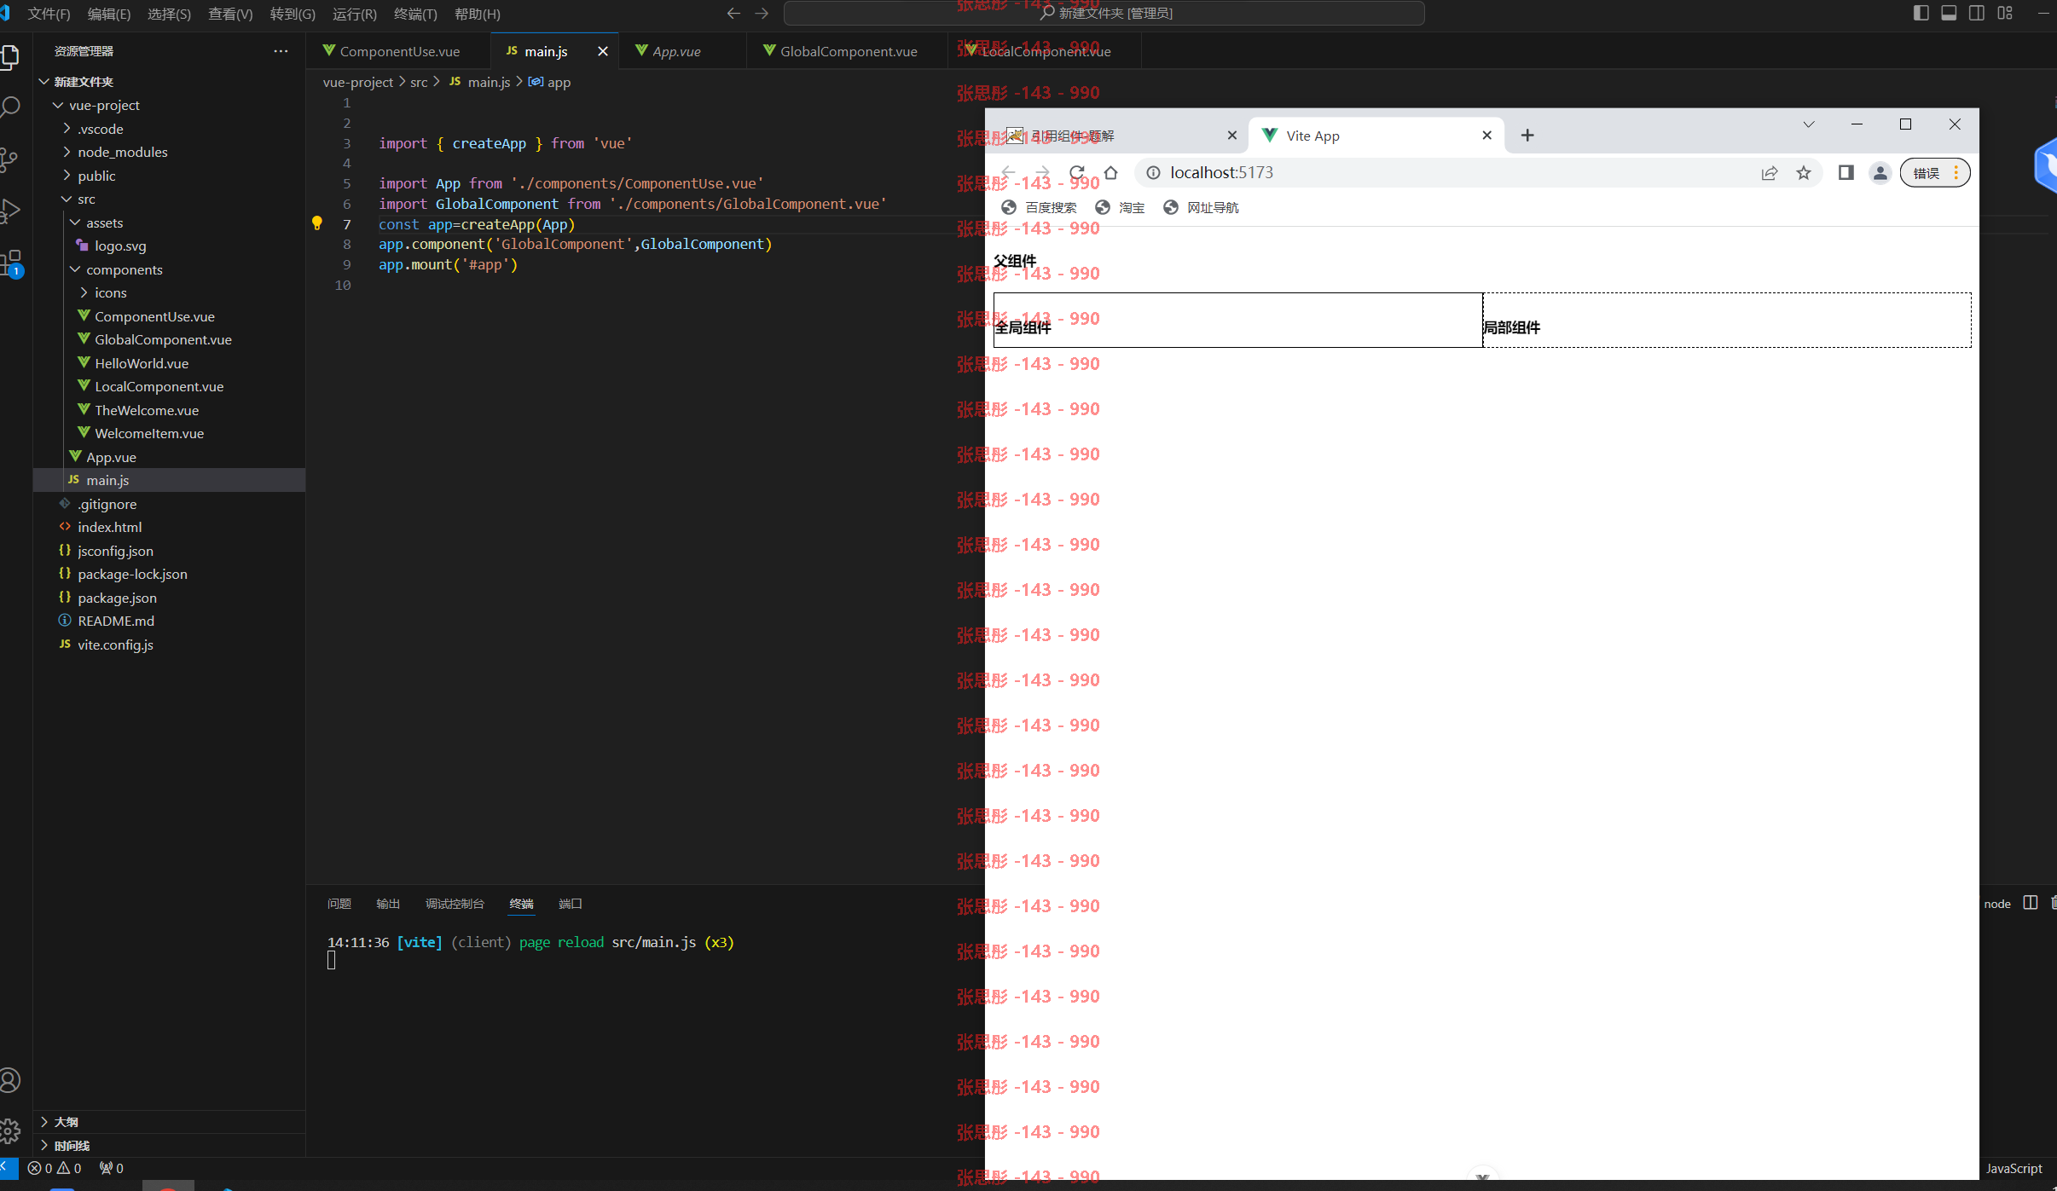Navigate forward with the VS Code arrow
The image size is (2057, 1191).
coord(762,14)
